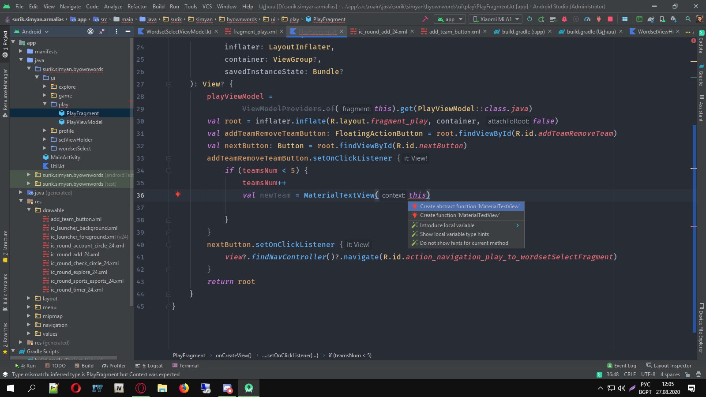Viewport: 706px width, 397px height.
Task: Click the Collapse All icon in Project panel
Action: click(x=102, y=31)
